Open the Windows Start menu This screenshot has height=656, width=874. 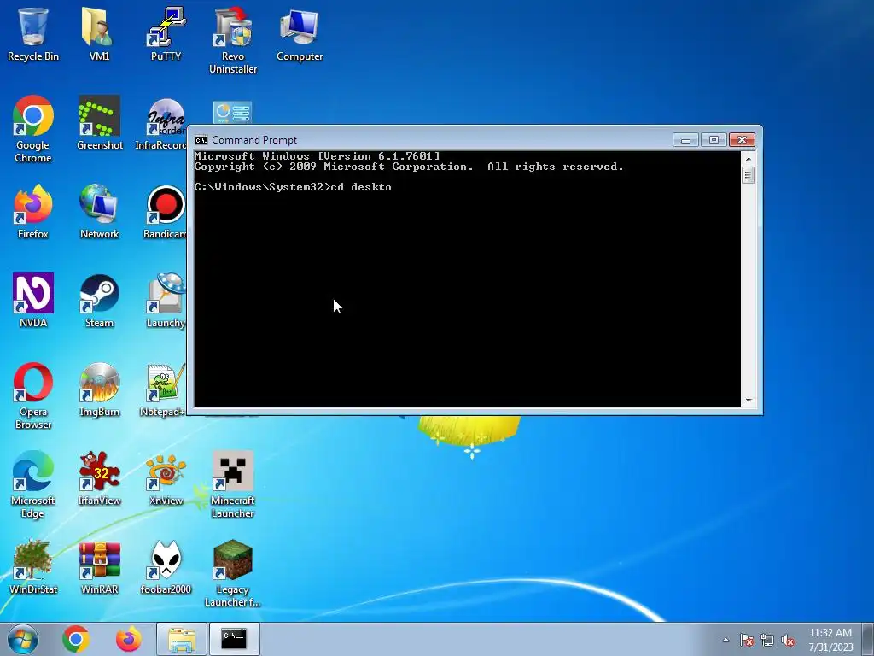(23, 639)
